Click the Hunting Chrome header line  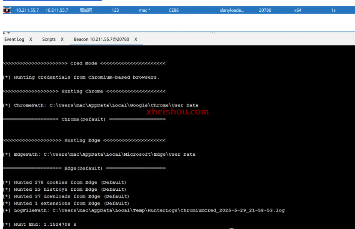[x=84, y=92]
